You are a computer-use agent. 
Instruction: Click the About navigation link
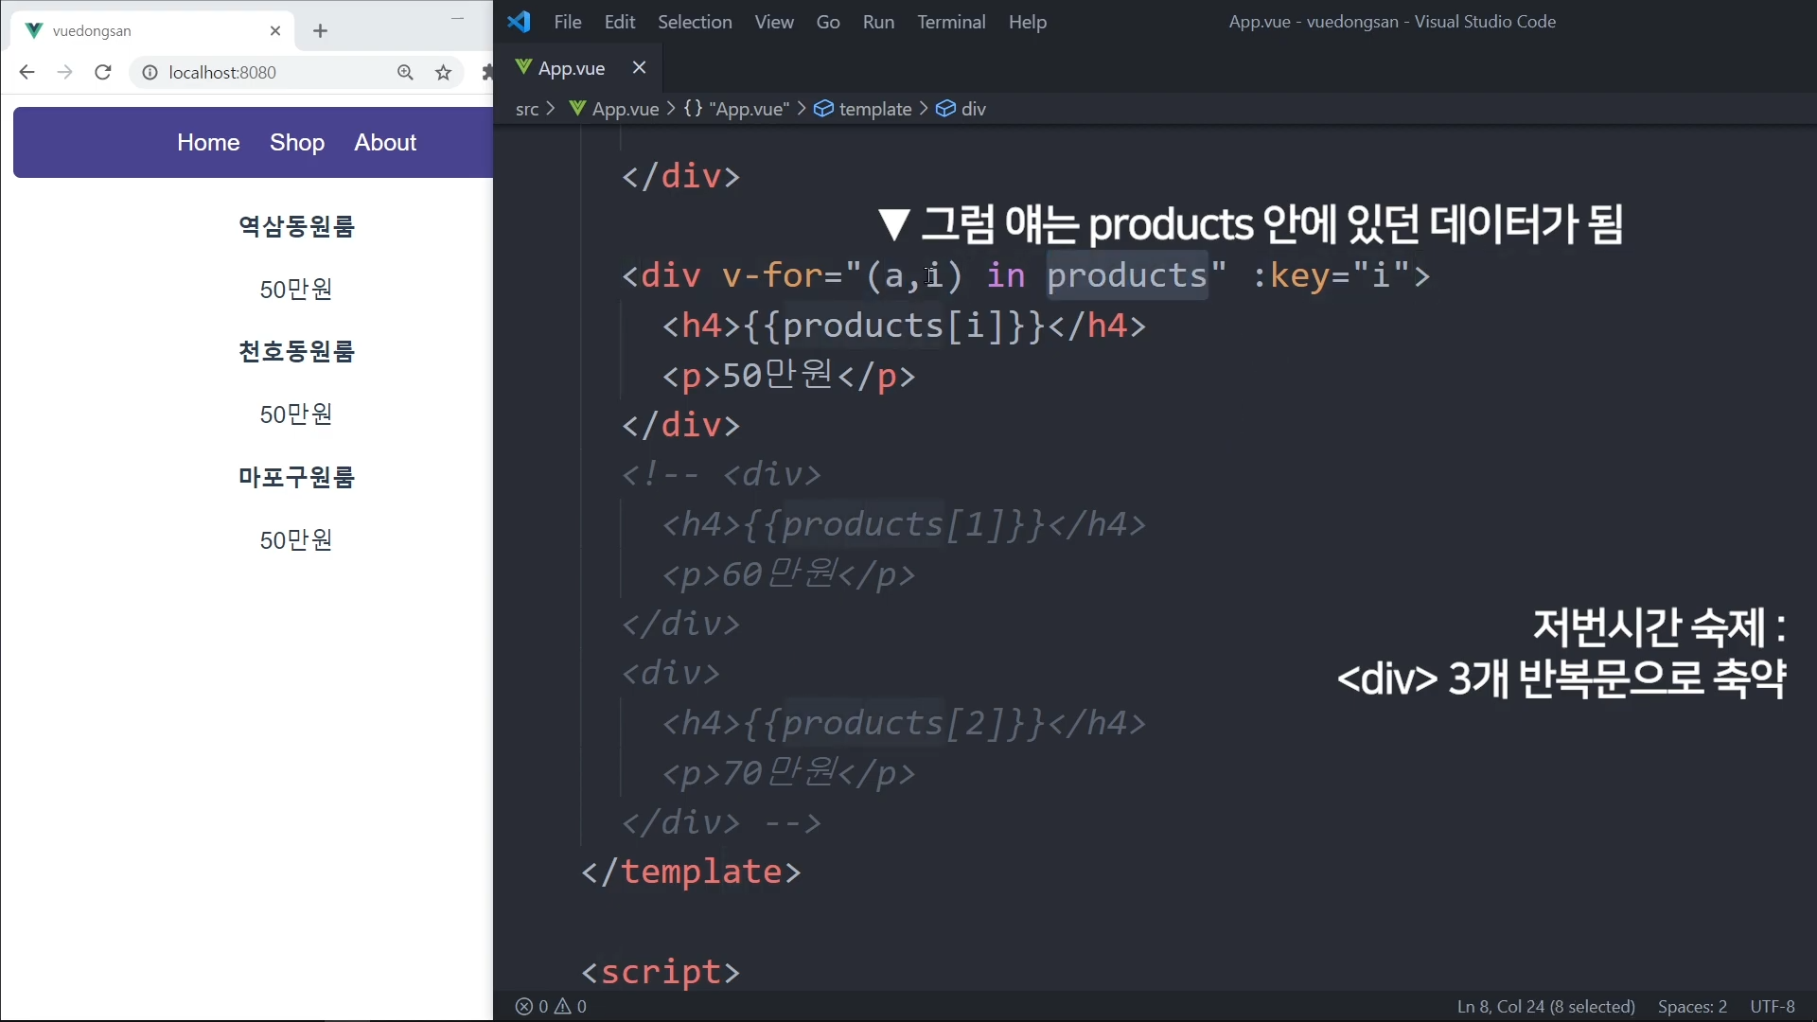click(385, 143)
